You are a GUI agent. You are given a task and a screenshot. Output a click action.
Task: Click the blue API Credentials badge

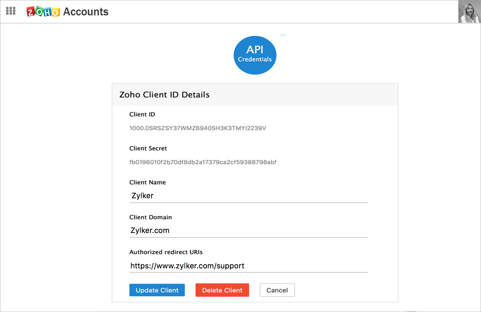click(x=255, y=55)
